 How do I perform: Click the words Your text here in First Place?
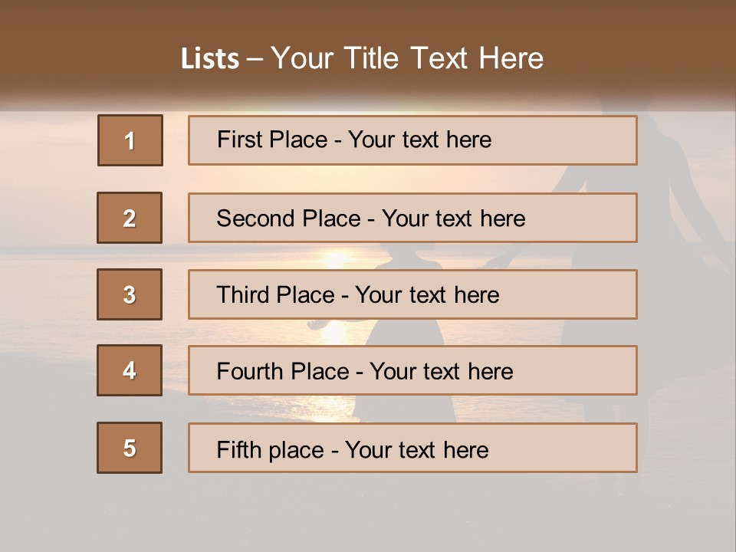pyautogui.click(x=419, y=140)
